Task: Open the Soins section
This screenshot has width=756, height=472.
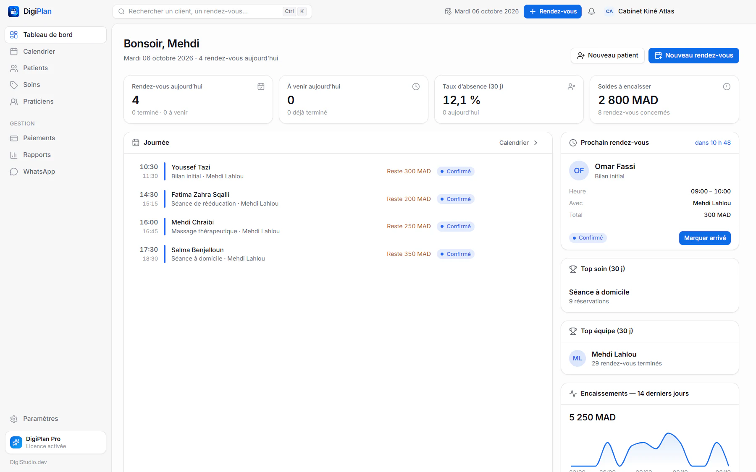Action: coord(55,85)
